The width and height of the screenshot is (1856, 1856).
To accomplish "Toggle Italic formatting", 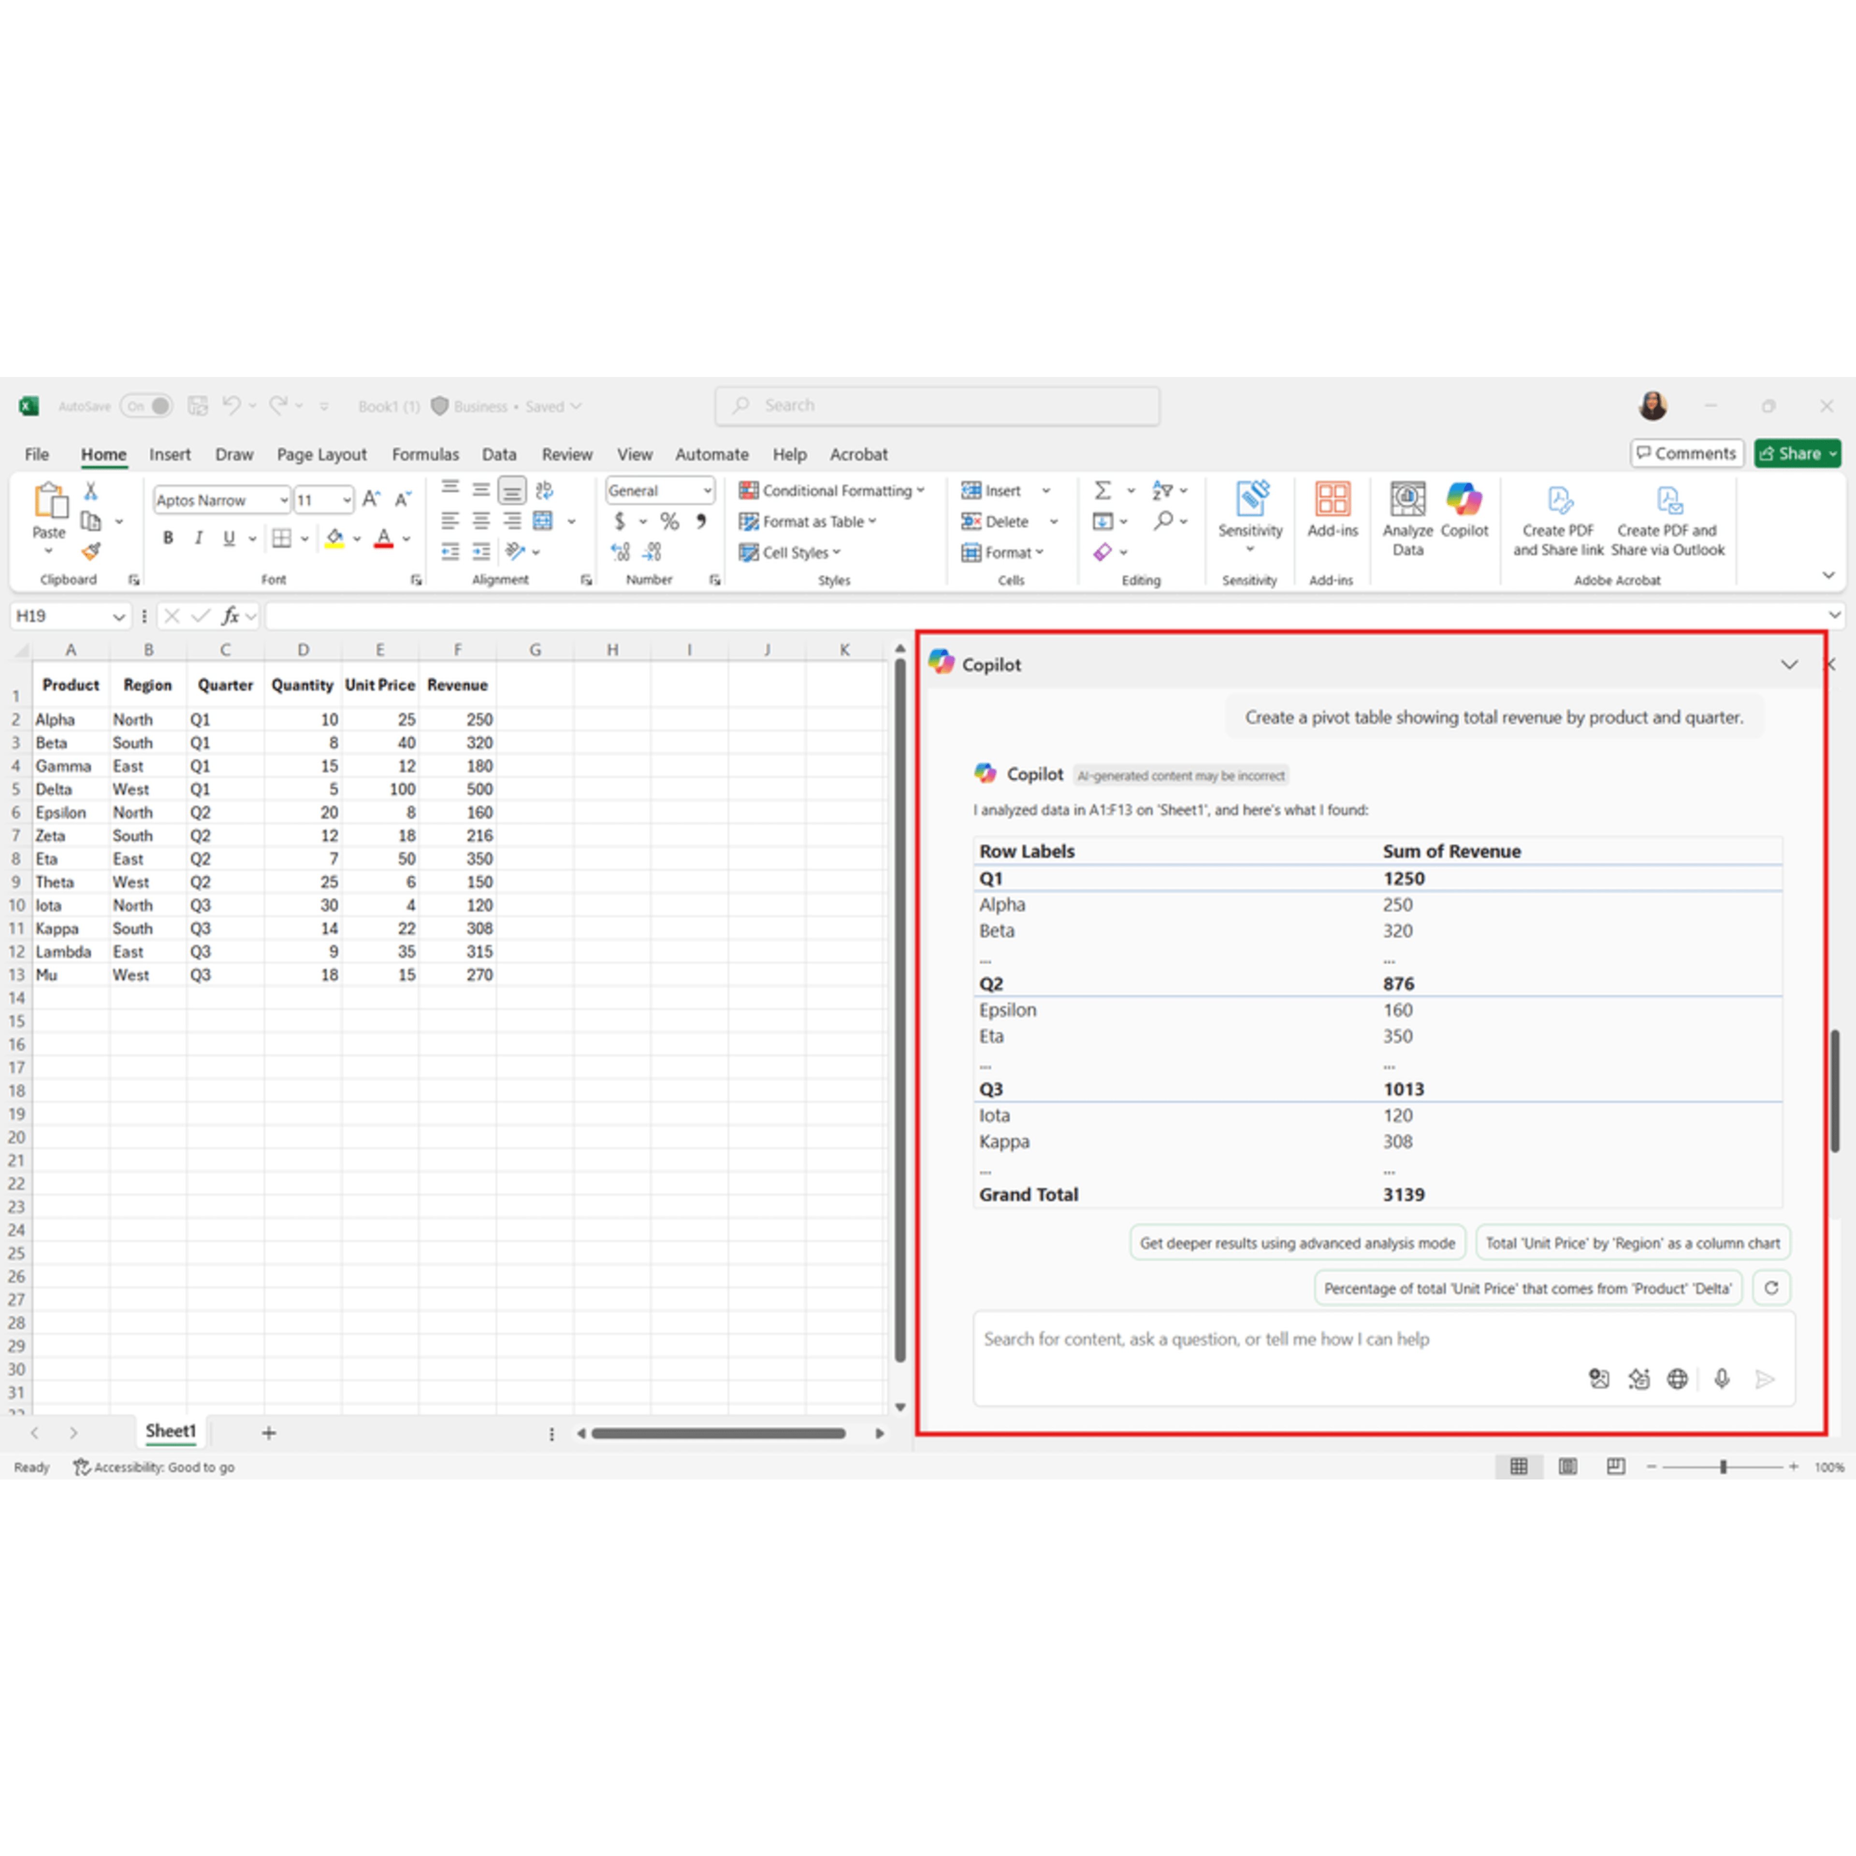I will click(x=199, y=538).
